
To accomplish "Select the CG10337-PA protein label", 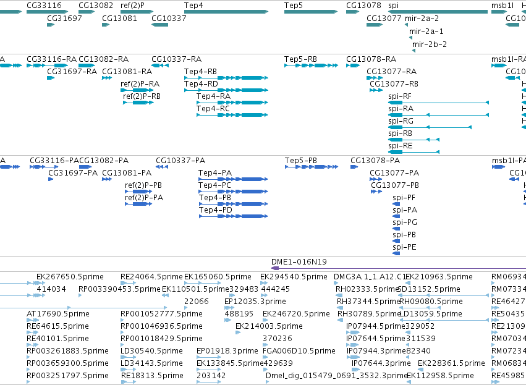I will [x=180, y=161].
